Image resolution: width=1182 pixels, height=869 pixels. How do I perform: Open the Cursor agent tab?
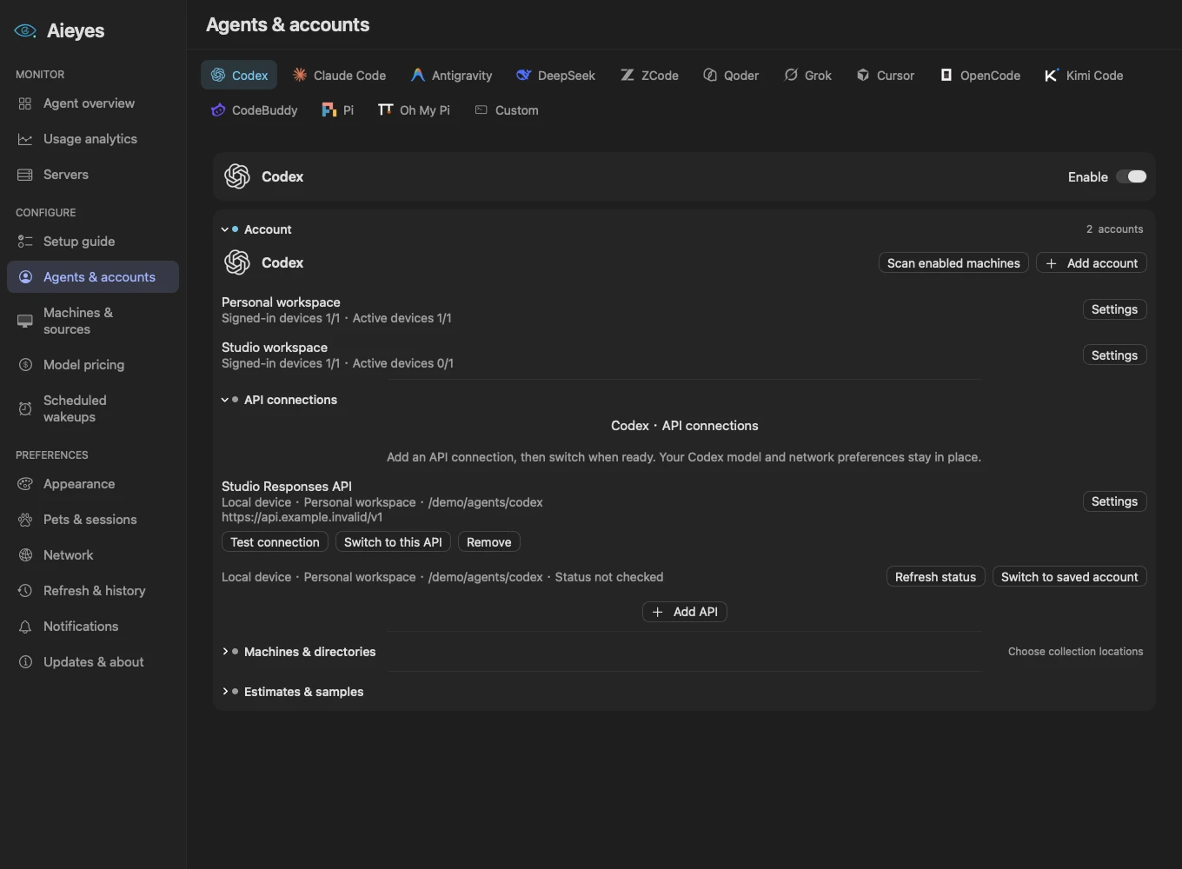point(886,76)
